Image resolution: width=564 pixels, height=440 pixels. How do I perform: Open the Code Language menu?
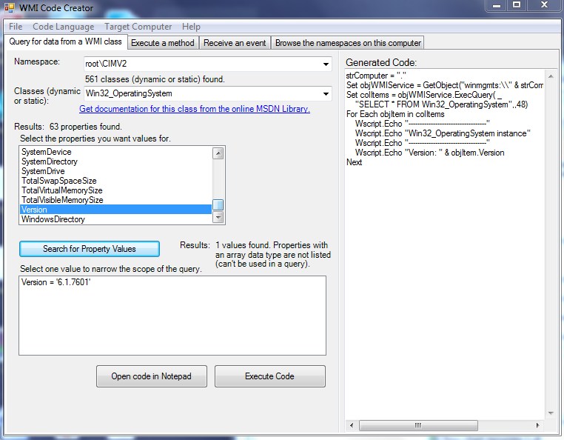click(x=64, y=27)
